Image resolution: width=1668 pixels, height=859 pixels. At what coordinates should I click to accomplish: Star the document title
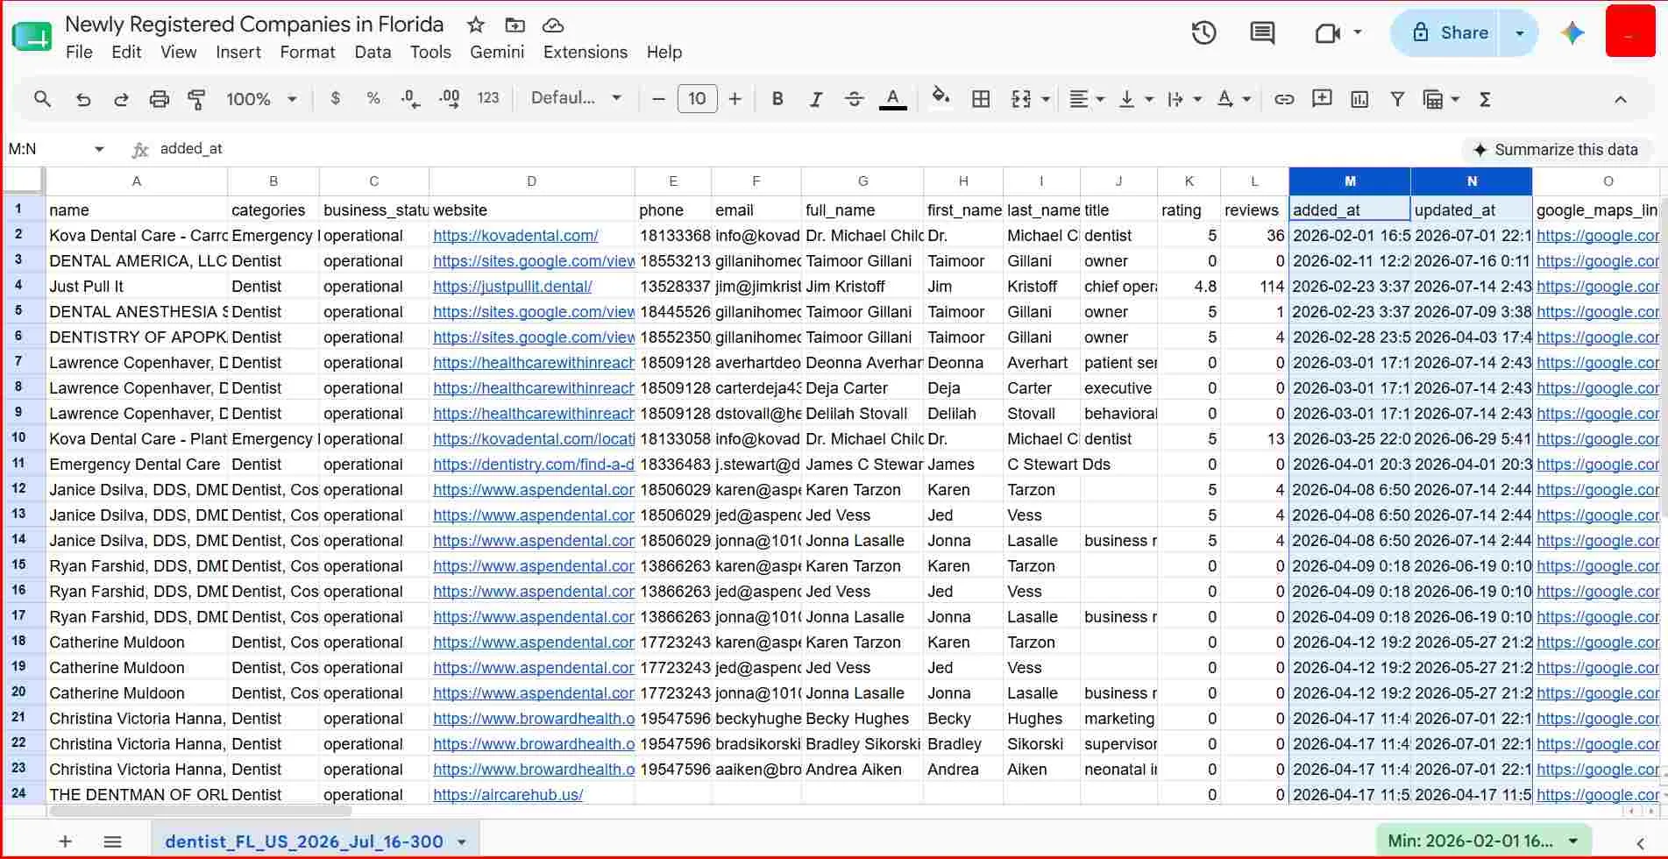tap(475, 25)
